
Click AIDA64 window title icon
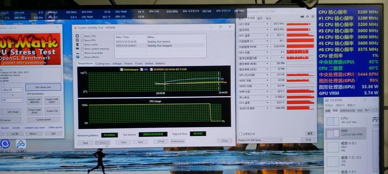(76, 27)
